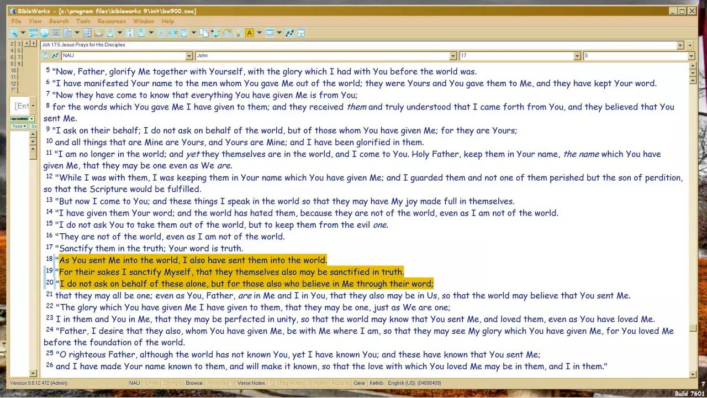The height and width of the screenshot is (398, 707).
Task: Click the Limits status bar button
Action: (151, 383)
